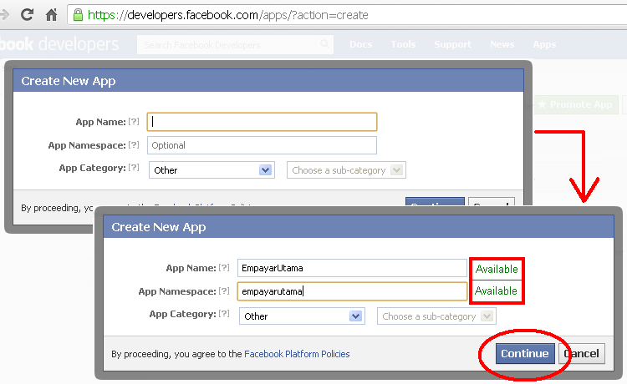627x384 pixels.
Task: Click App Name help [?] in upper dialog
Action: [134, 121]
